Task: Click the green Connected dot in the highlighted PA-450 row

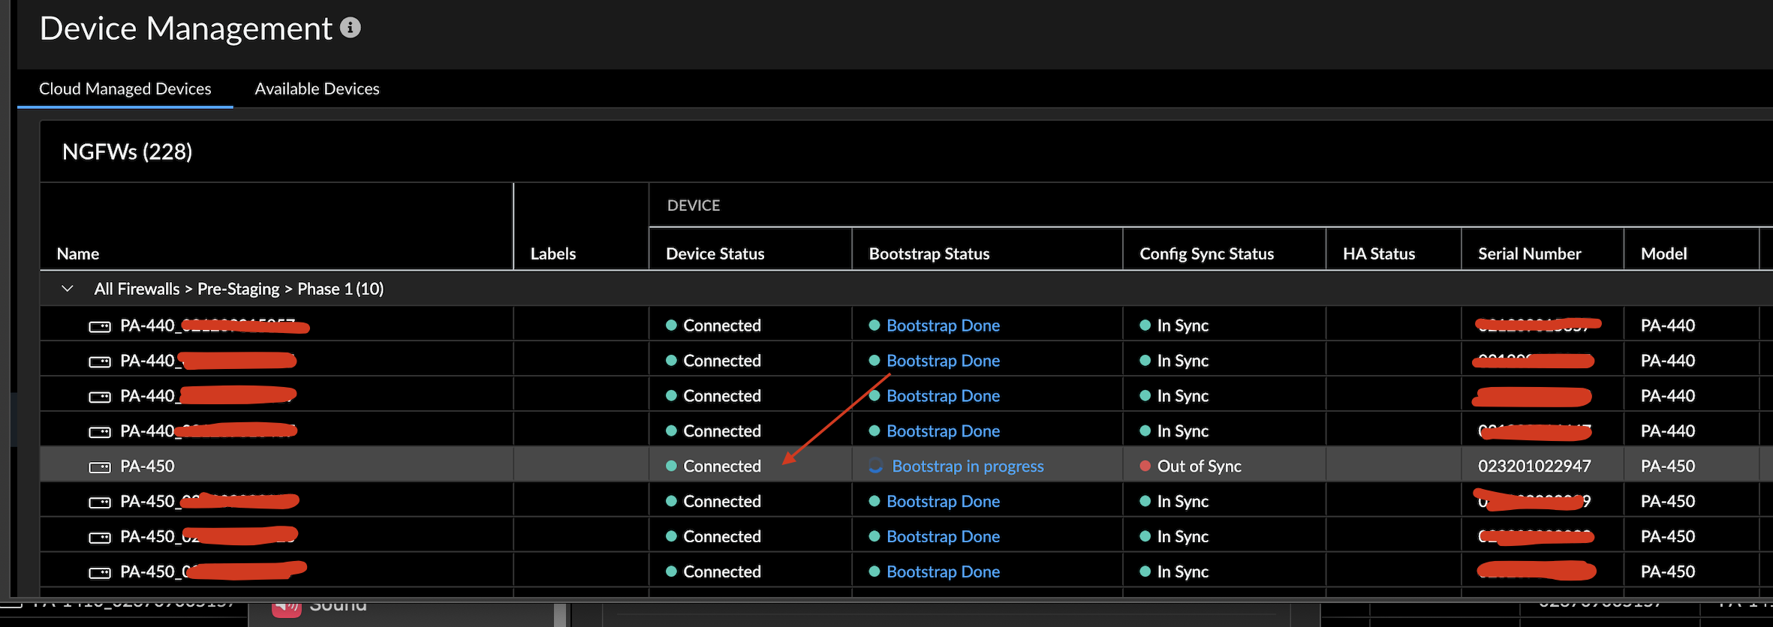Action: tap(671, 466)
